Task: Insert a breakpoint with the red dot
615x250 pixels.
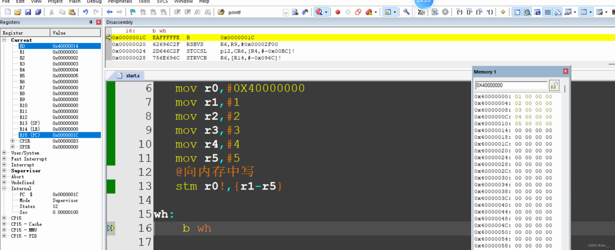Action: click(x=337, y=12)
